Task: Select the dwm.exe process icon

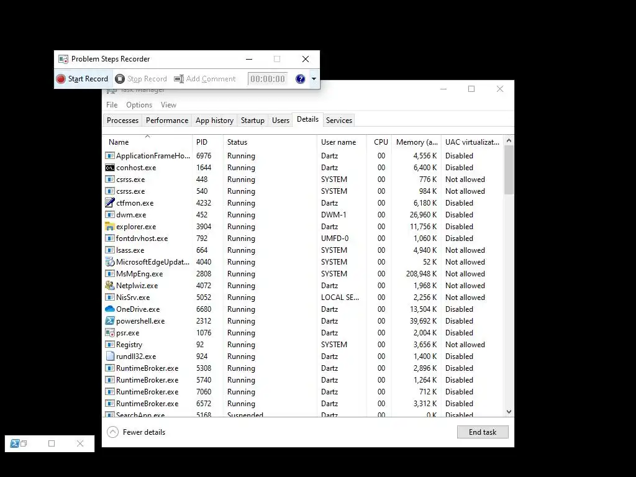Action: (x=109, y=214)
